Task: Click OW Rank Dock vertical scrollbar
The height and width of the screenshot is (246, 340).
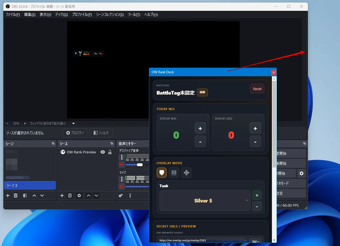Action: pos(274,124)
